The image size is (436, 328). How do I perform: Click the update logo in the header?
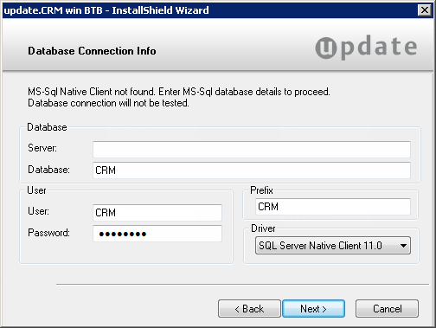[366, 47]
